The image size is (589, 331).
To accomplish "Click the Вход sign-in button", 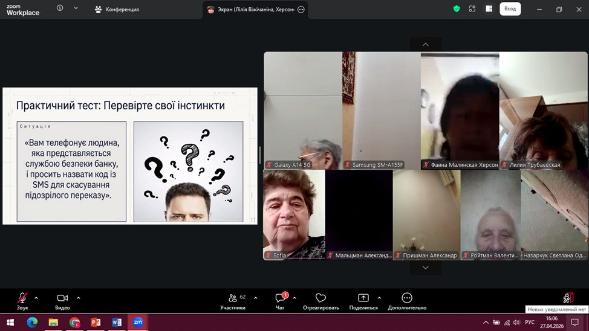I will click(x=510, y=9).
